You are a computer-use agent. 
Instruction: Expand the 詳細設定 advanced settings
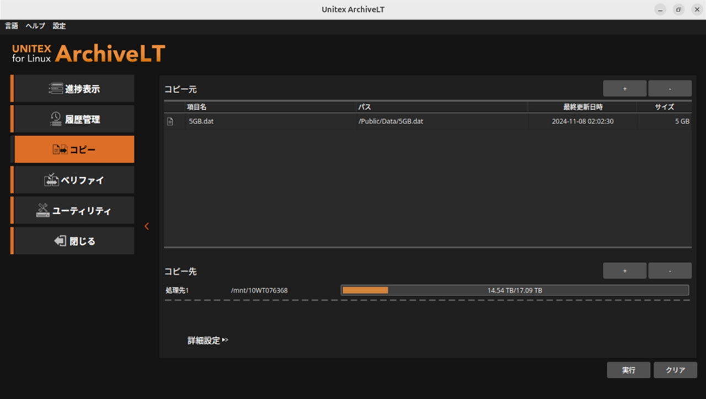[x=207, y=341]
